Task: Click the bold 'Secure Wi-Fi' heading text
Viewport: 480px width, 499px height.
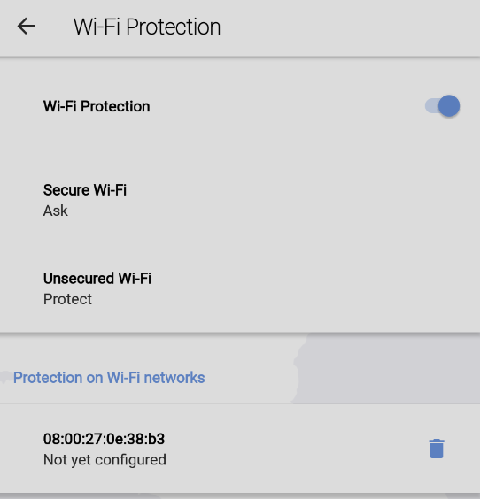Action: (85, 190)
